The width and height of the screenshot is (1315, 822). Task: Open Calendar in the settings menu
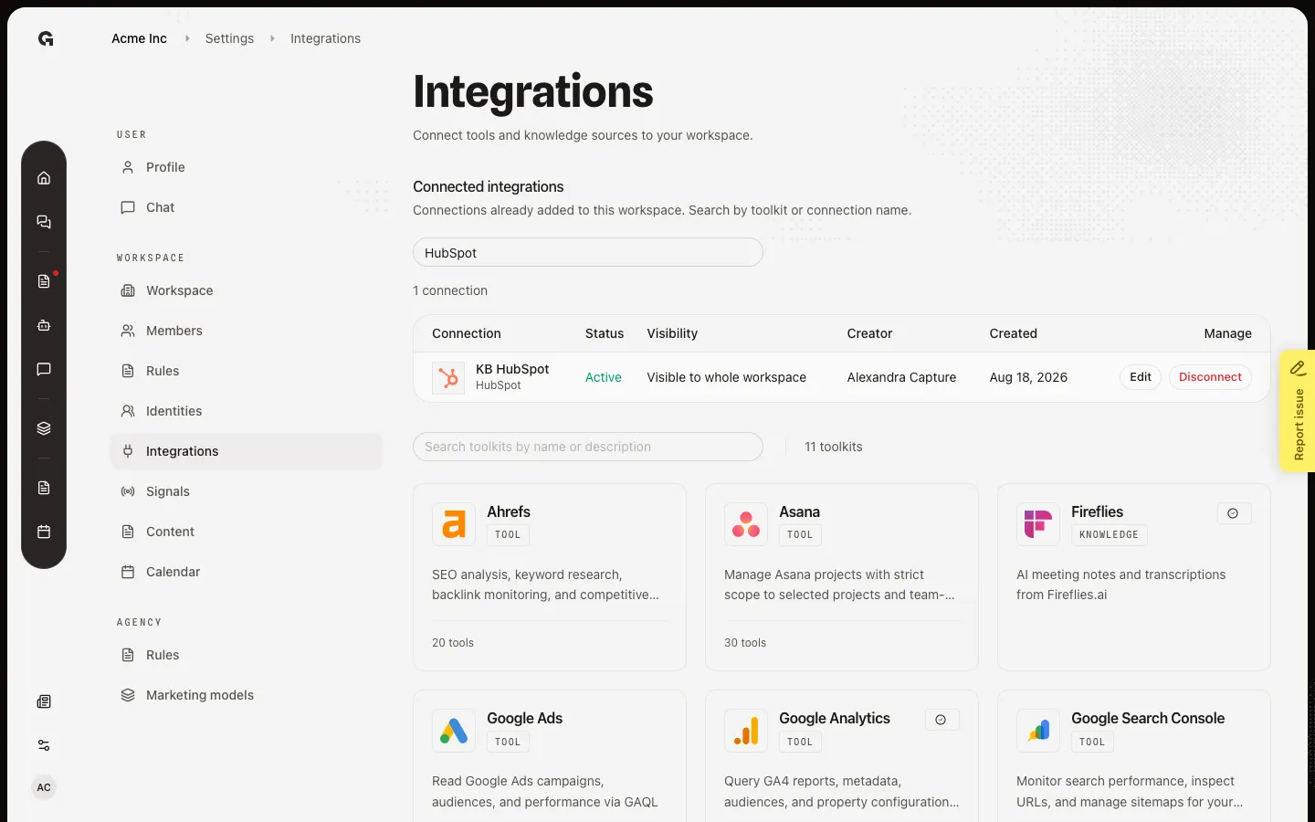pyautogui.click(x=247, y=572)
